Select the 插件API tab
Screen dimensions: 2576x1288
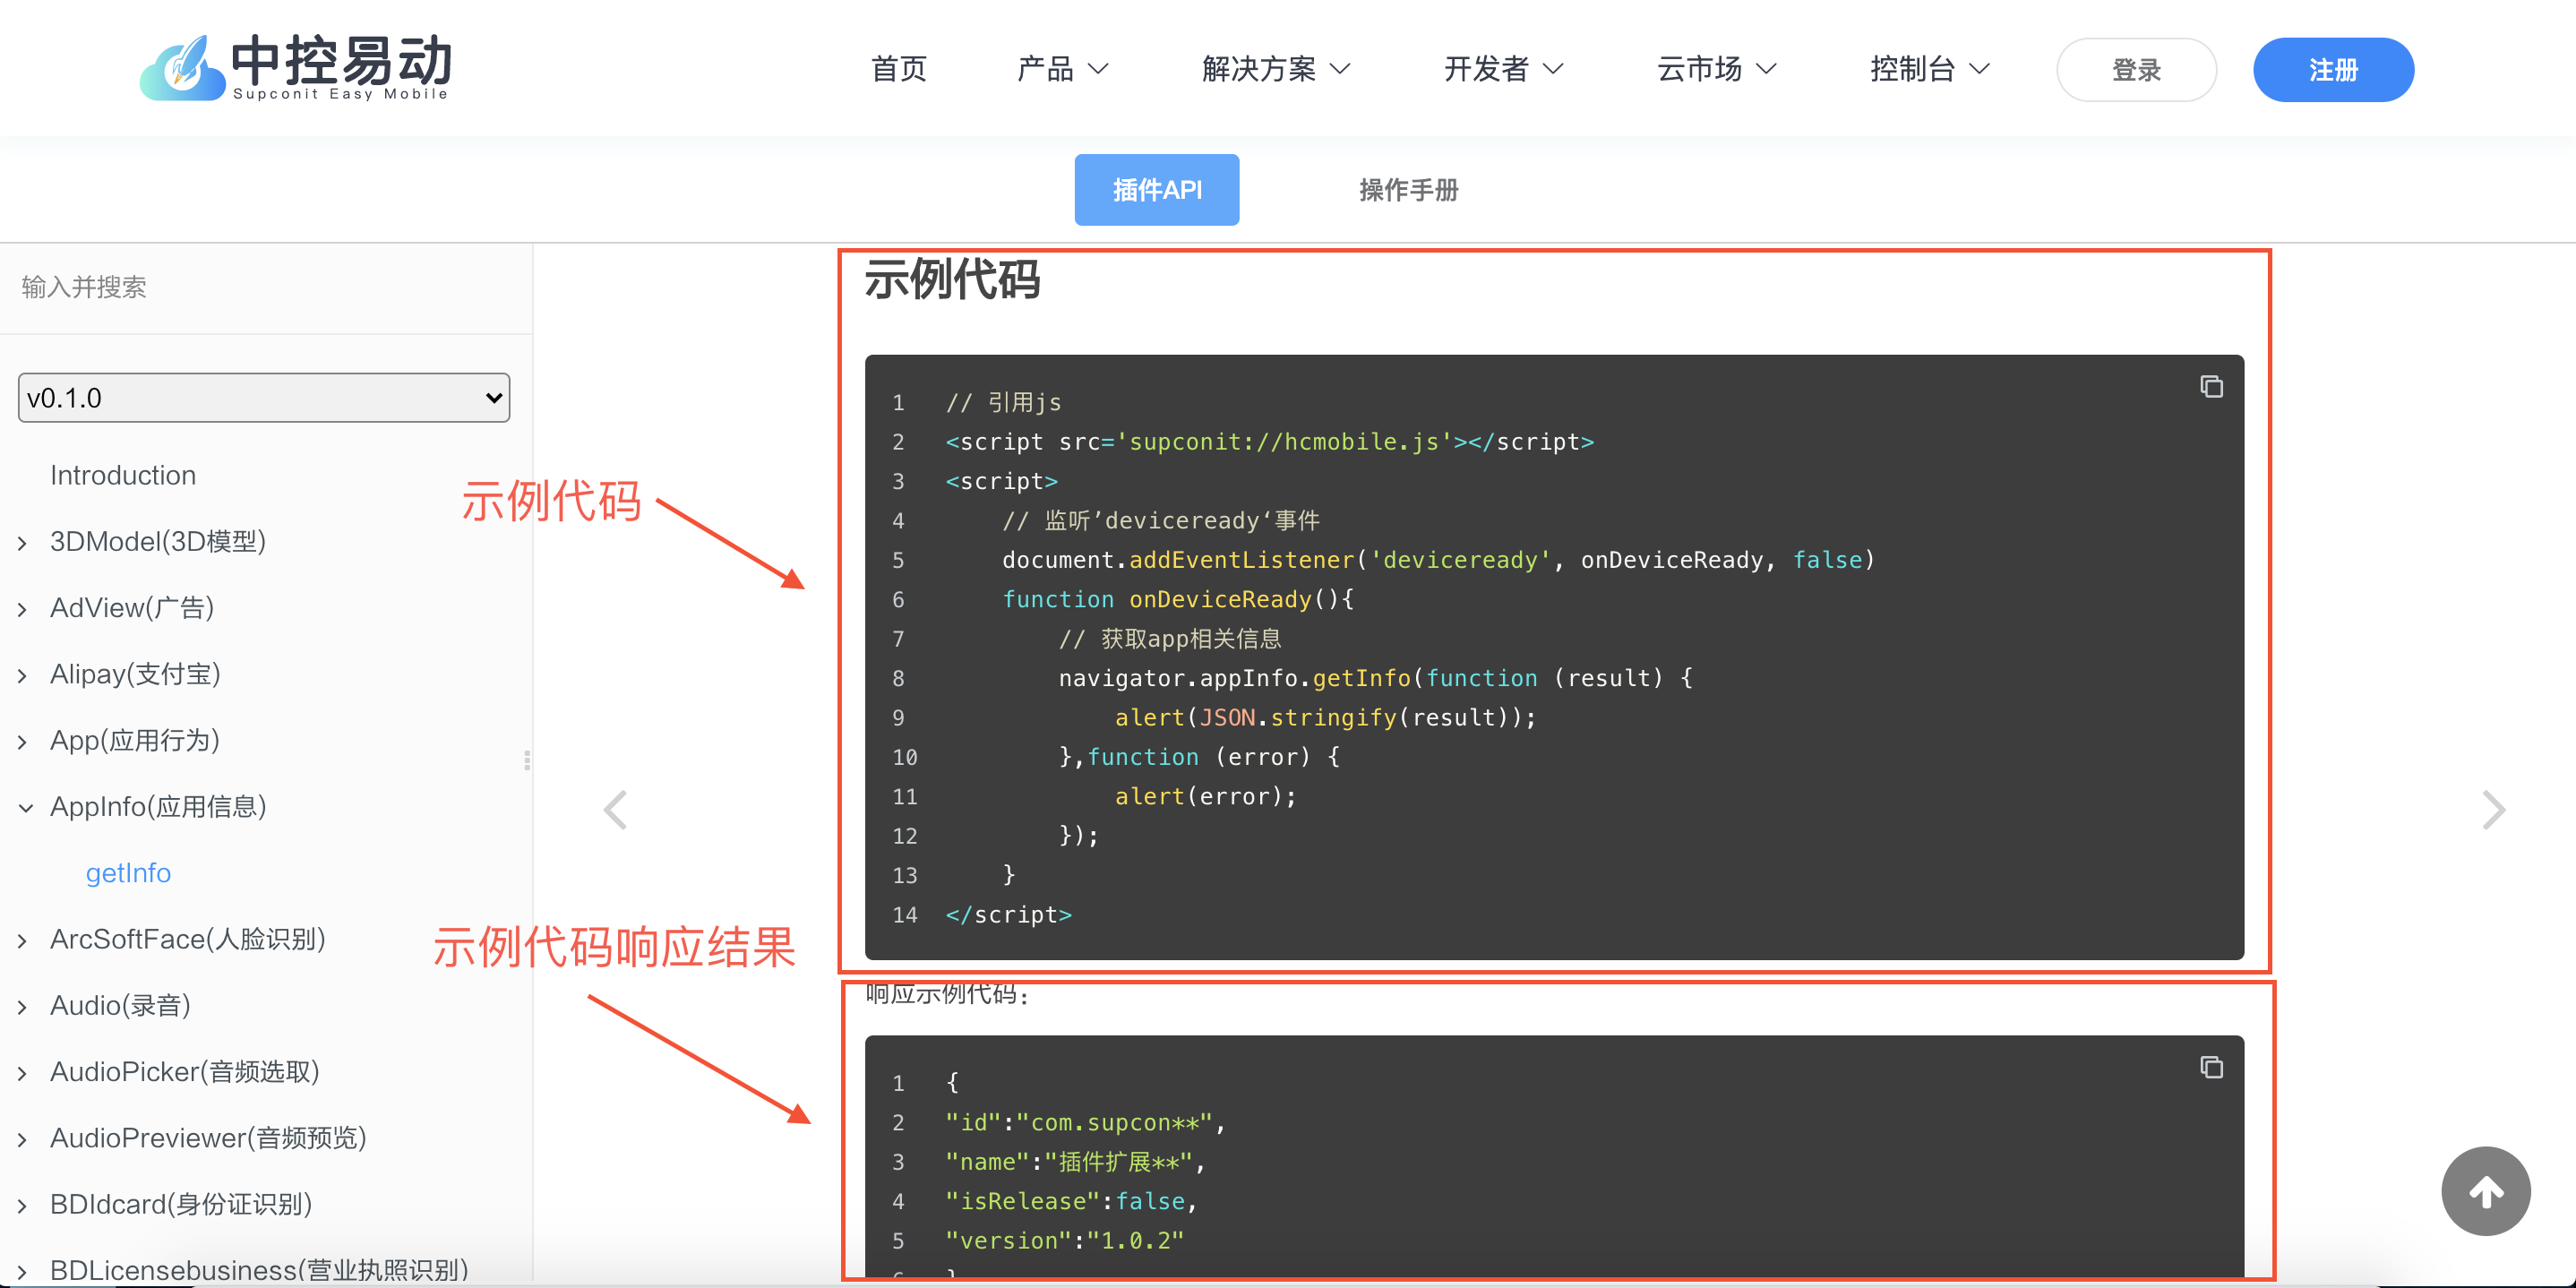point(1156,190)
